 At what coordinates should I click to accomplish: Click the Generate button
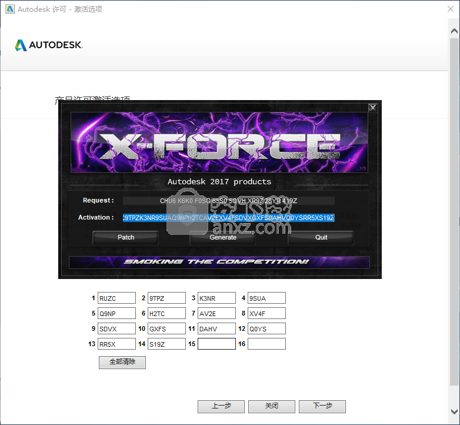pos(223,237)
